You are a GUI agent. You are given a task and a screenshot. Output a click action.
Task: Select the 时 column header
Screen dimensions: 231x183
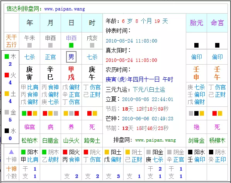pyautogui.click(x=92, y=23)
